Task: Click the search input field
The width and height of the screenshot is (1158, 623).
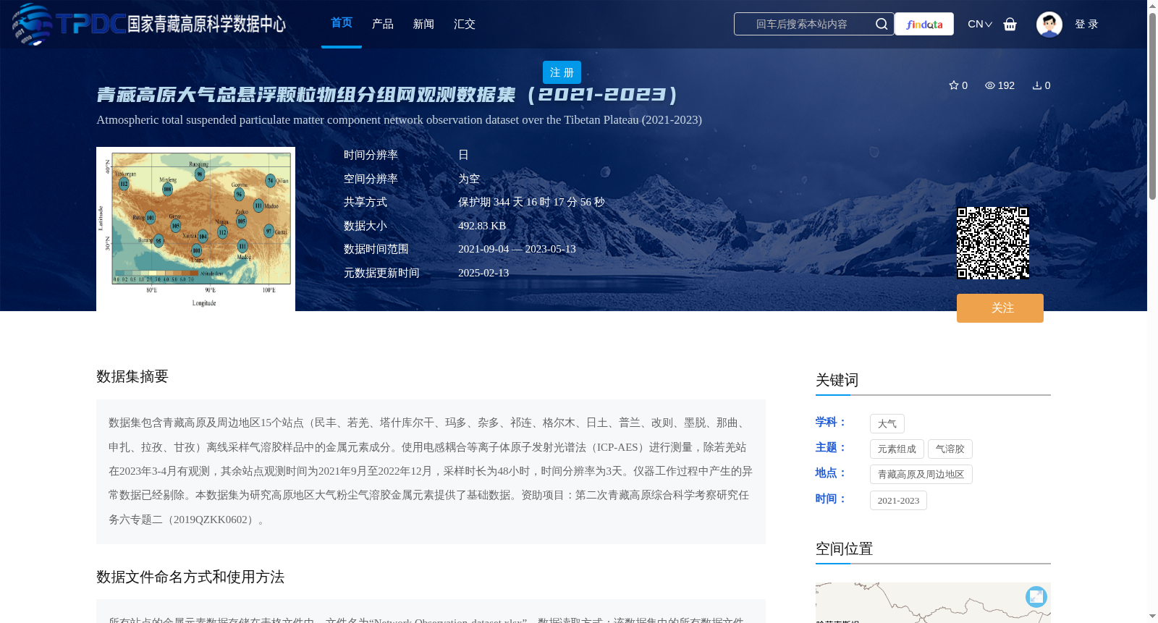Action: [803, 24]
